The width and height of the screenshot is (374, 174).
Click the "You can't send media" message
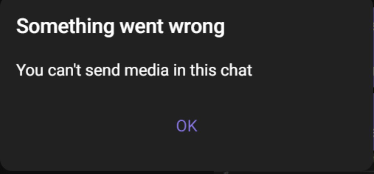tap(134, 70)
